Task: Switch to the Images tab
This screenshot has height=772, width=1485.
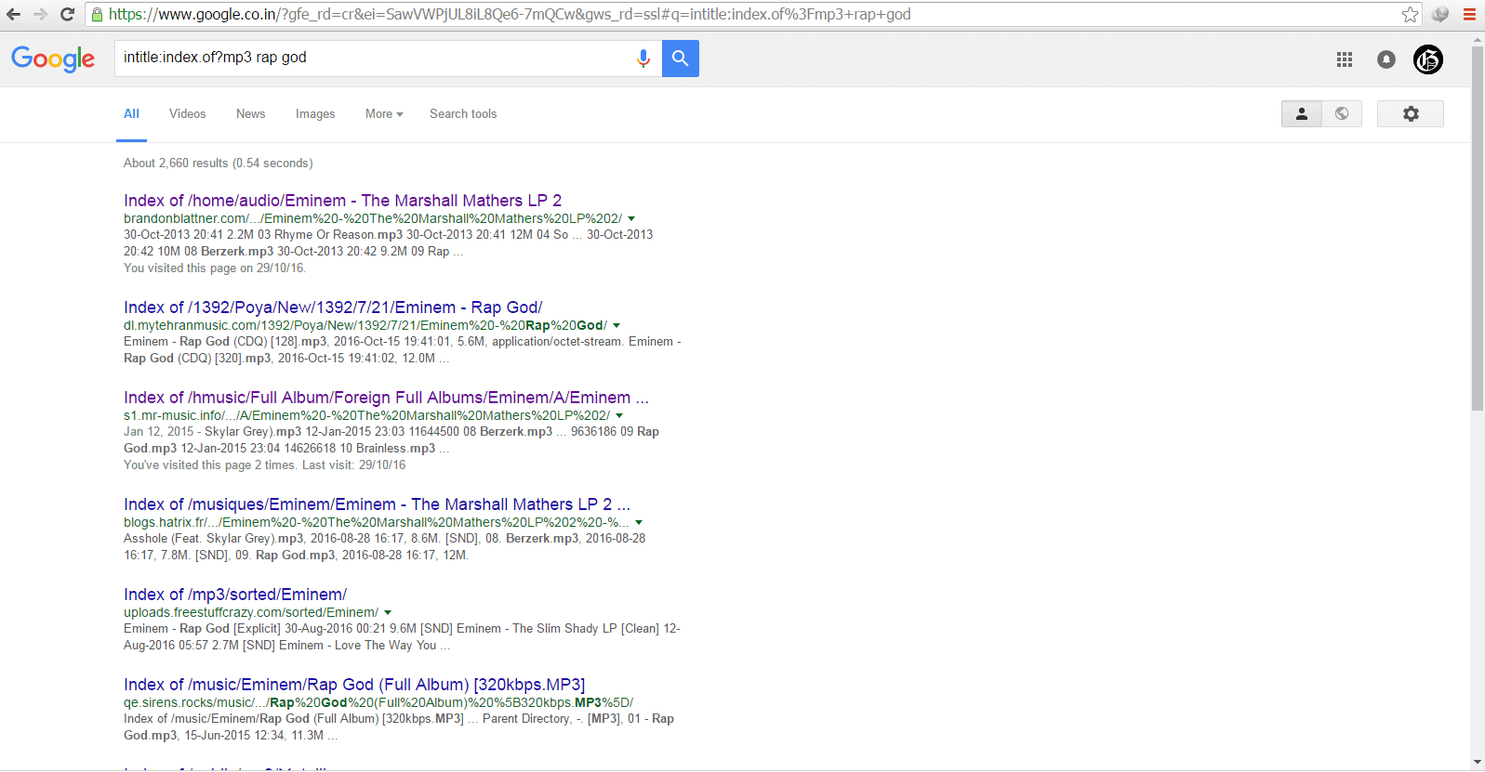Action: click(x=315, y=113)
